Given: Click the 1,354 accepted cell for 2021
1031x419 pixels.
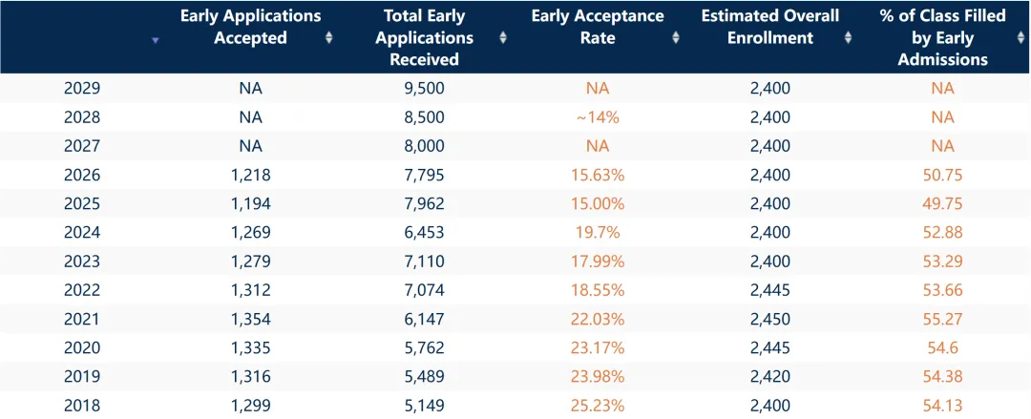Looking at the screenshot, I should coord(250,320).
